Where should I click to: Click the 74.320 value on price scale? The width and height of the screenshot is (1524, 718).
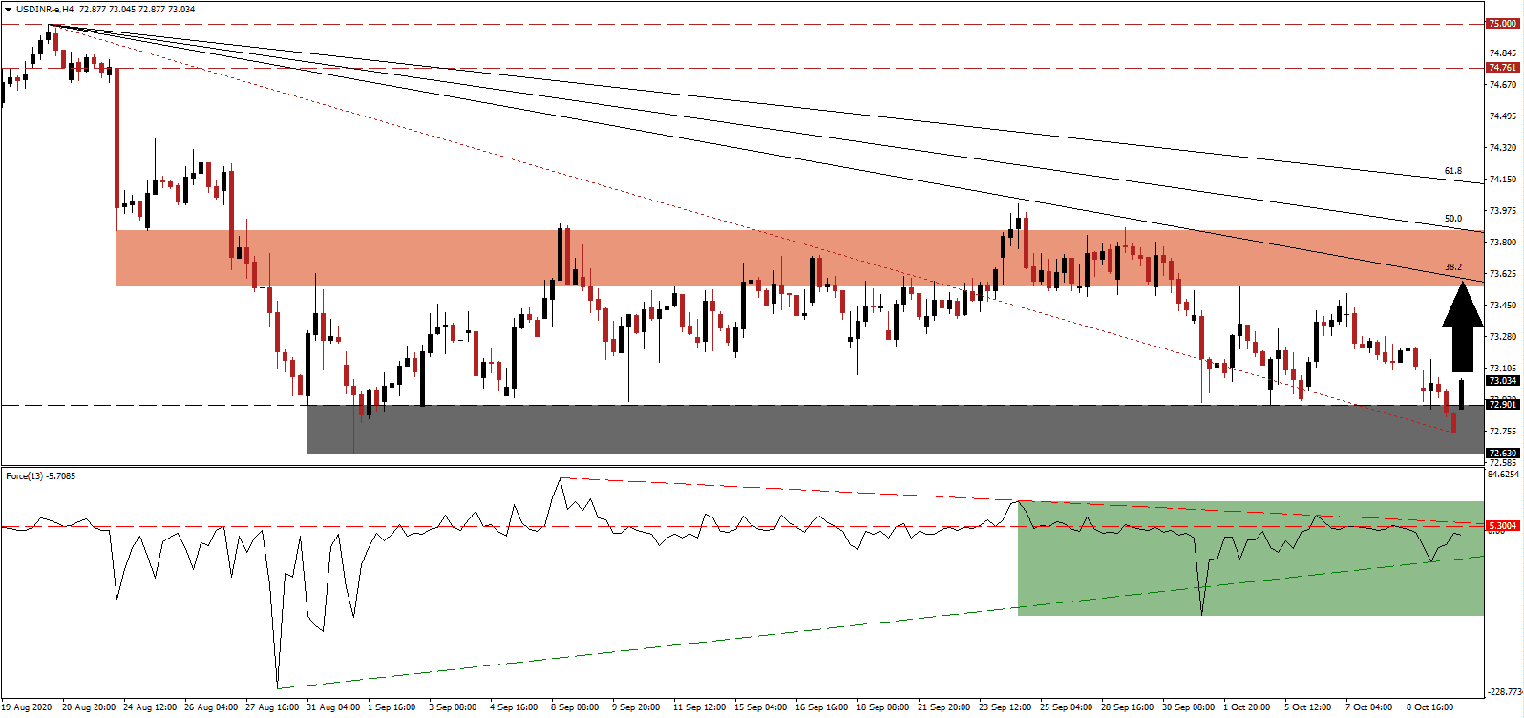click(1502, 148)
